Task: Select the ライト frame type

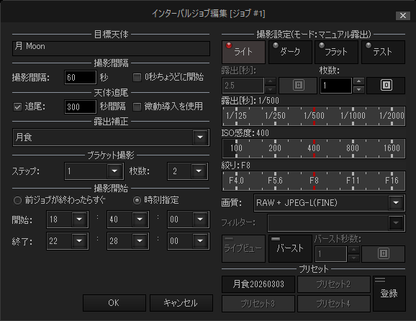Action: point(243,52)
